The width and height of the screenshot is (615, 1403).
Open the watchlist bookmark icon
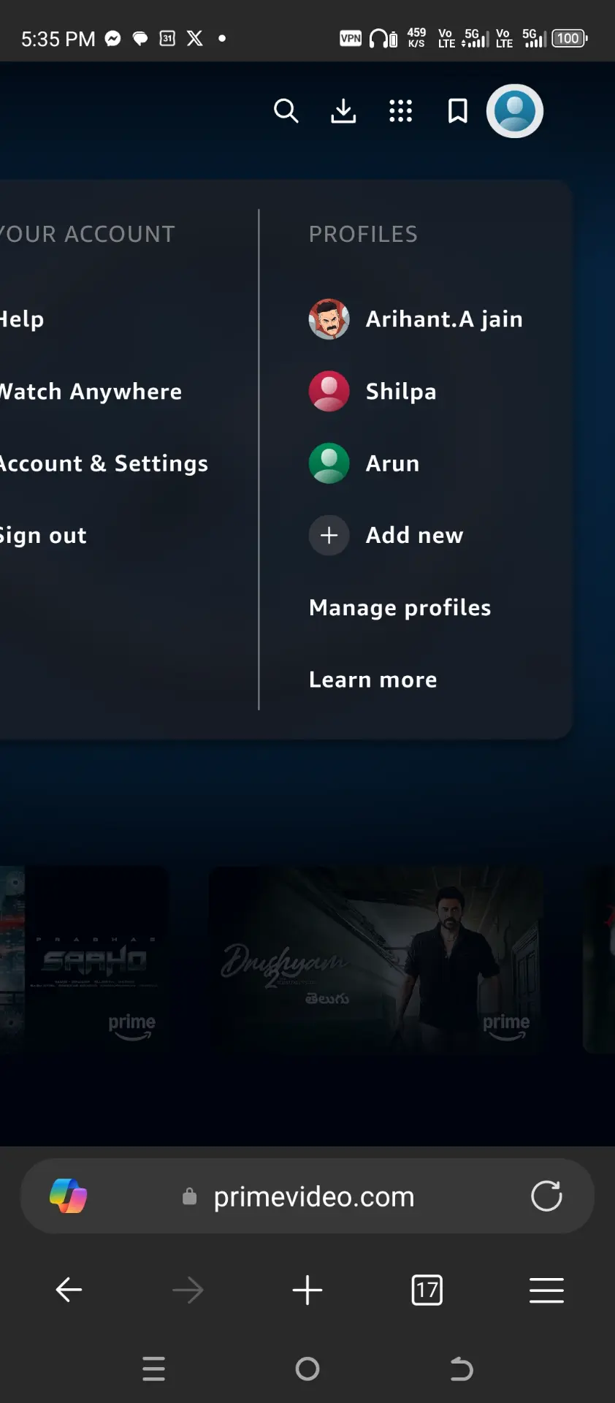click(x=458, y=111)
